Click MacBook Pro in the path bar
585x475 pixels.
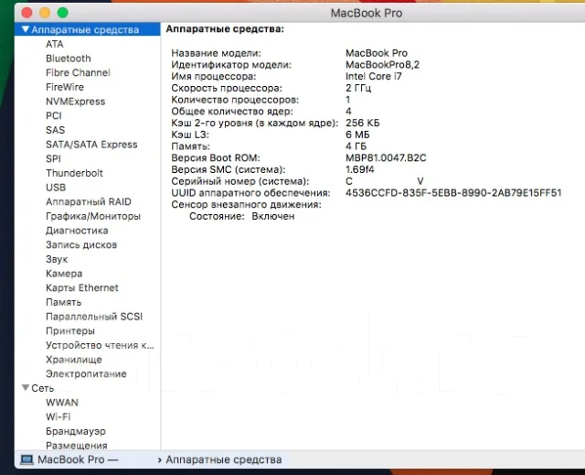tap(71, 459)
